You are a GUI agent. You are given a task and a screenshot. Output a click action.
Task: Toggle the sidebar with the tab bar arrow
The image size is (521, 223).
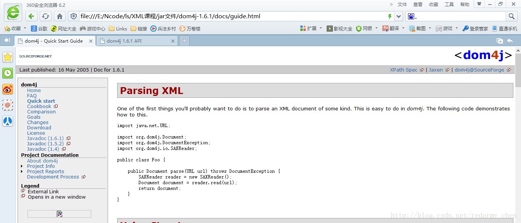click(x=7, y=40)
